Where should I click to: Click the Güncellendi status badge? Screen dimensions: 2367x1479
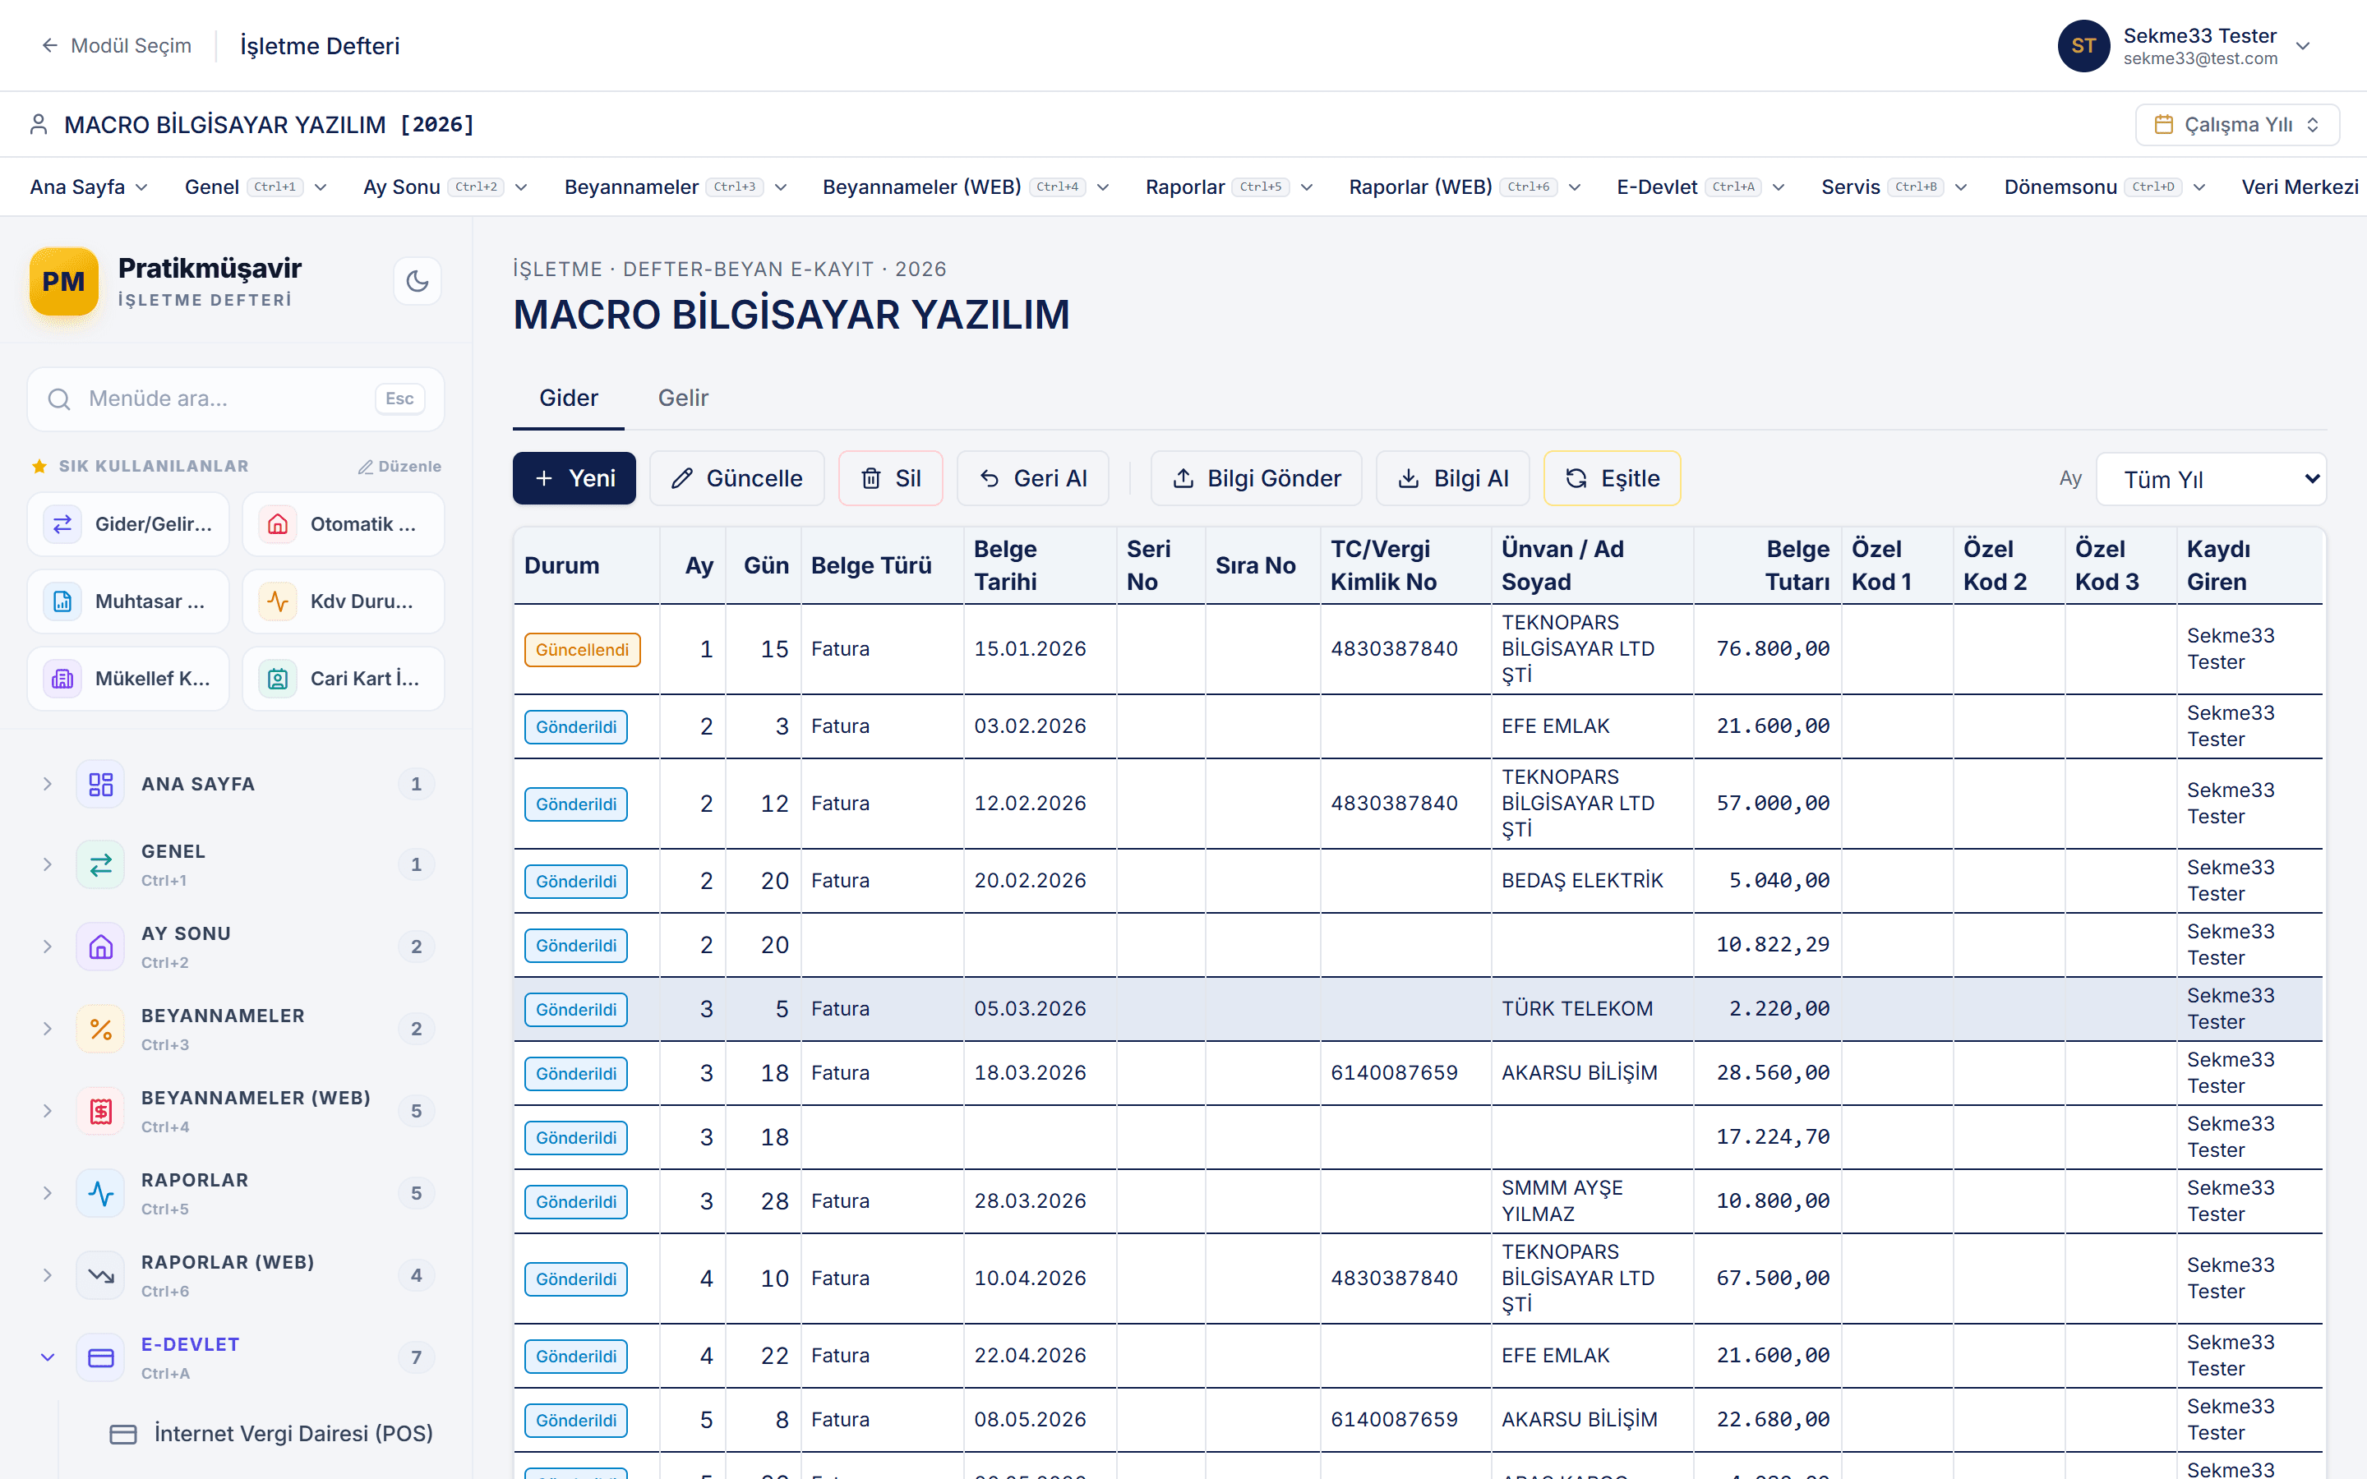click(582, 649)
